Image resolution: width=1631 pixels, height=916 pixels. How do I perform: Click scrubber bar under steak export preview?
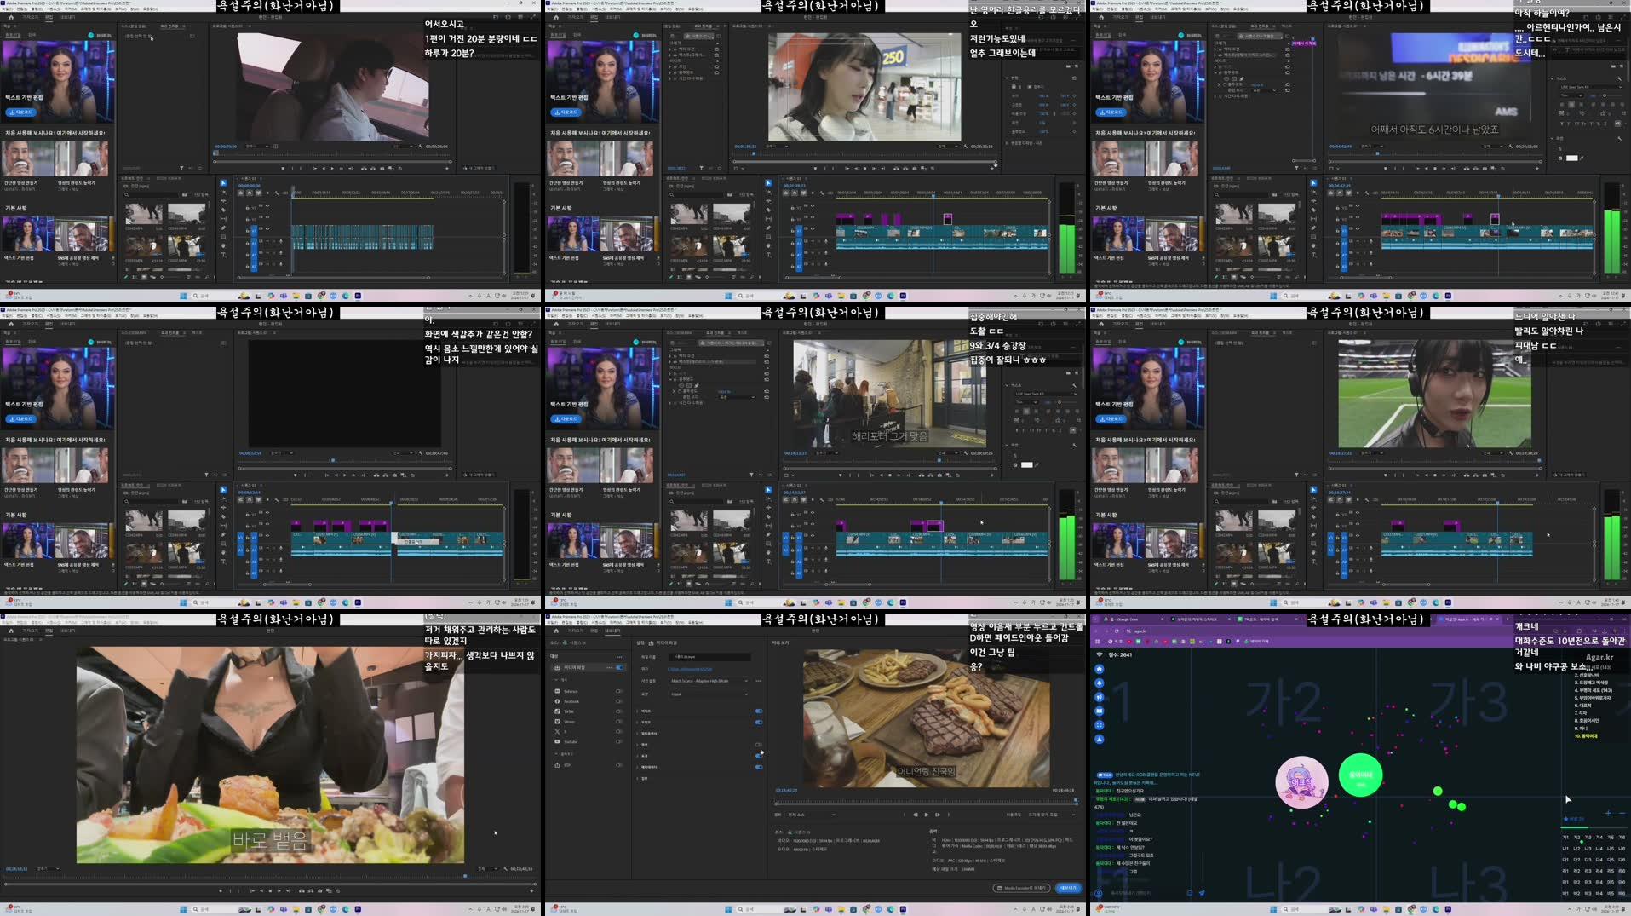click(927, 804)
